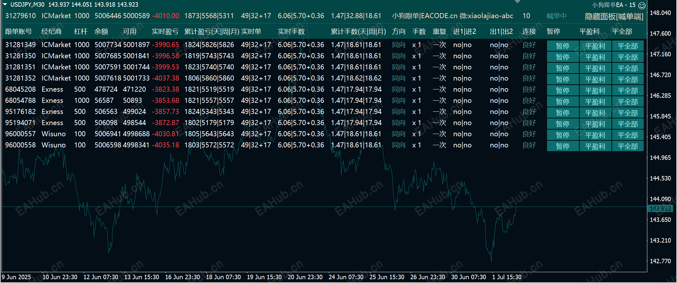The width and height of the screenshot is (677, 283).
Task: Close profits 平盈利 for account 95194071
Action: point(595,124)
